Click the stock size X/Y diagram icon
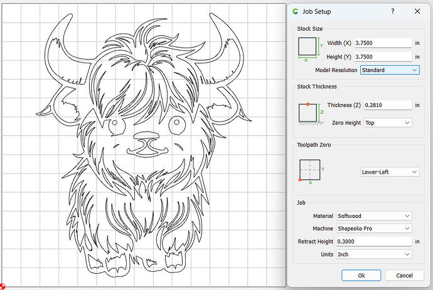Screen dimensions: 433x290 point(311,49)
